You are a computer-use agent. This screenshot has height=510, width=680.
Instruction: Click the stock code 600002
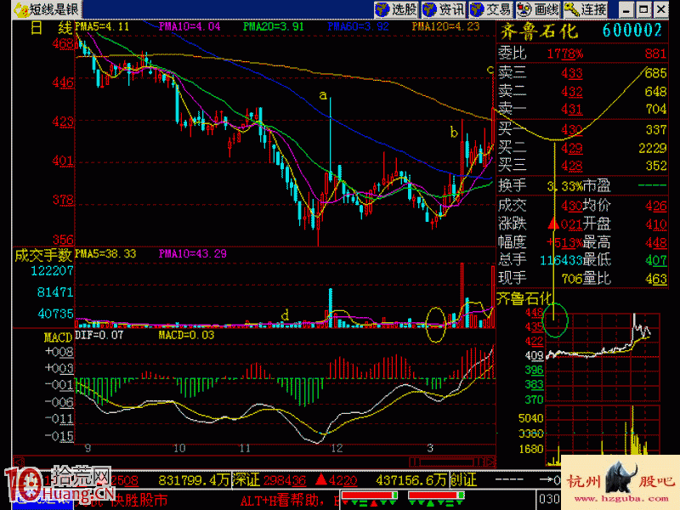click(632, 31)
